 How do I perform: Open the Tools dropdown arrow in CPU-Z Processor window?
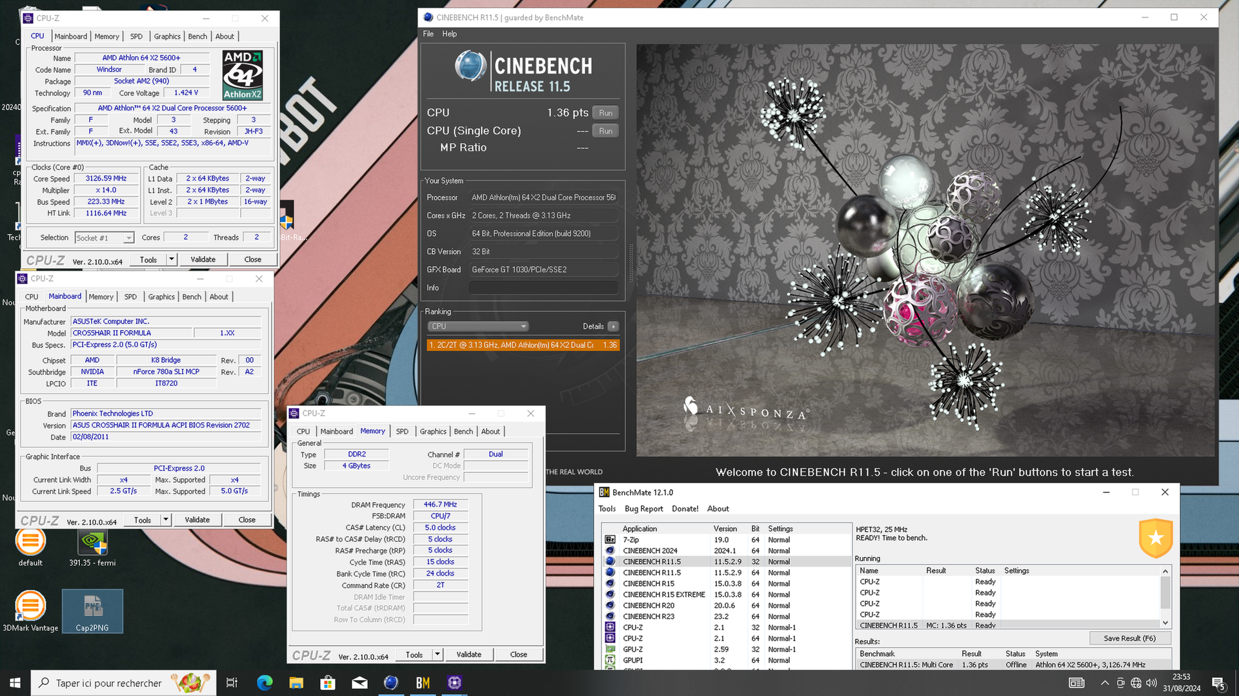tap(172, 259)
